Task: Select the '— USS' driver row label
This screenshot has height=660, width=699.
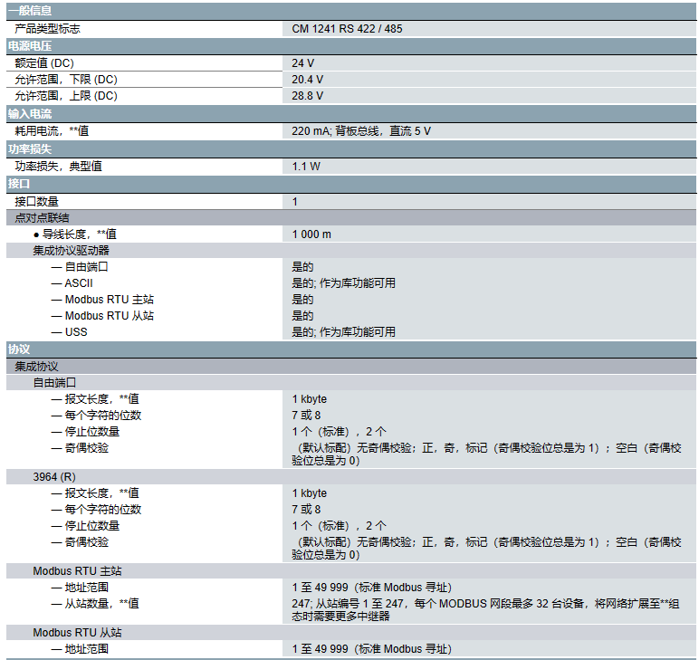Action: tap(69, 332)
